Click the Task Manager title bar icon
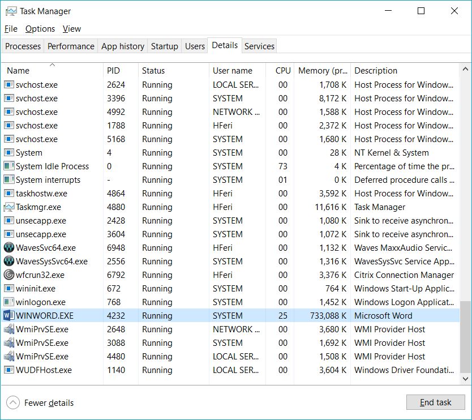This screenshot has width=472, height=420. (x=11, y=11)
